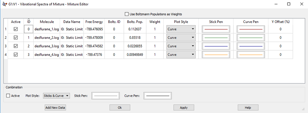Click the GaussView app icon in title bar
The image size is (308, 113).
(x=4, y=4)
